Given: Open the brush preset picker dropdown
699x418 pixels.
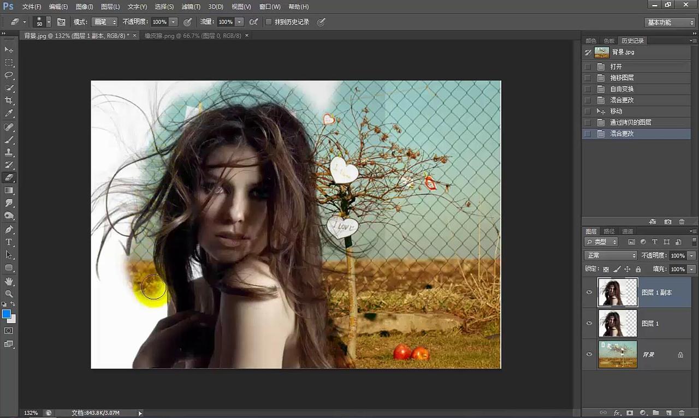Looking at the screenshot, I should 49,22.
